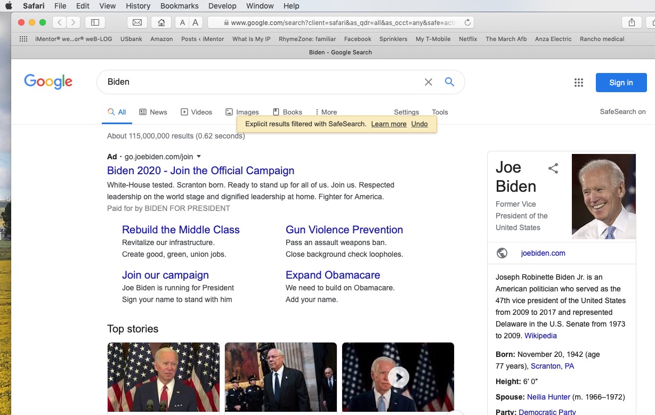Image resolution: width=655 pixels, height=415 pixels.
Task: Open the History menu
Action: click(138, 6)
